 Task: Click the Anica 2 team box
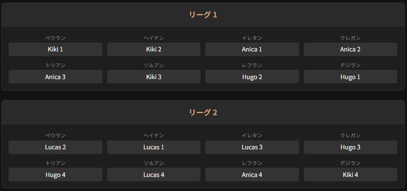tap(350, 49)
